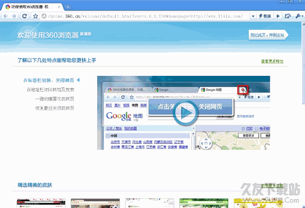Choose the green leaves skin thumbnail
This screenshot has width=305, height=208.
(204, 203)
